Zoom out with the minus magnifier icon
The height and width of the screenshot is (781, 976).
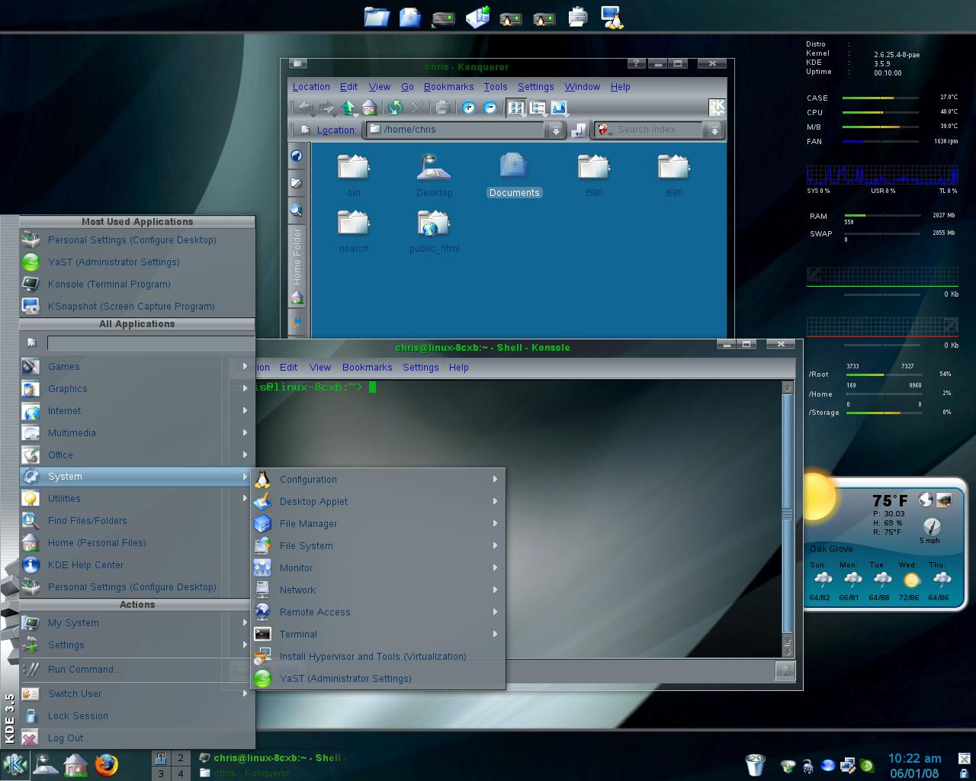coord(490,108)
